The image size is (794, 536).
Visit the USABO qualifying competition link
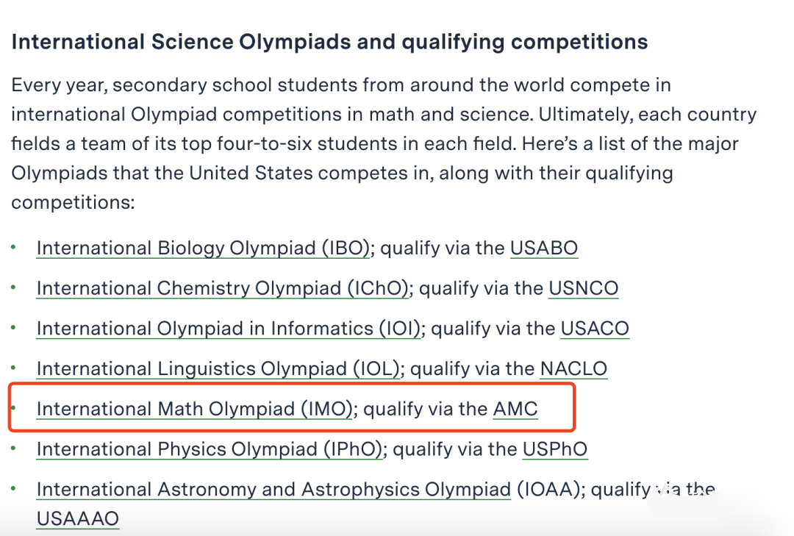click(544, 249)
